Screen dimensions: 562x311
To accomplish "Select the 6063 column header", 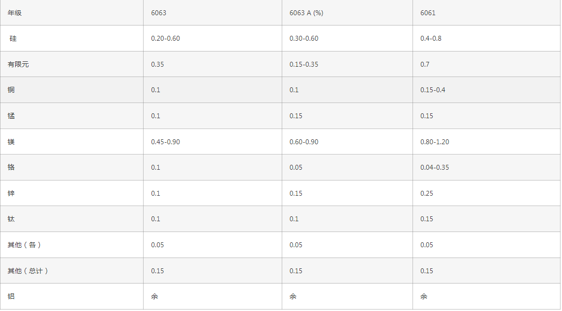I will 159,13.
